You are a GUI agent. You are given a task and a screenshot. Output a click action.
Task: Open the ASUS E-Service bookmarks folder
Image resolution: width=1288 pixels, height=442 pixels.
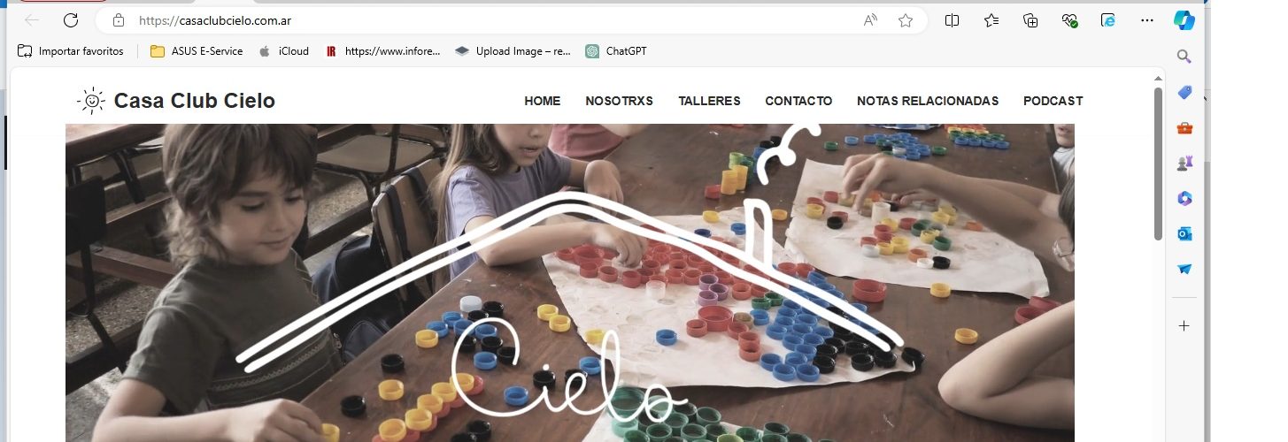197,51
